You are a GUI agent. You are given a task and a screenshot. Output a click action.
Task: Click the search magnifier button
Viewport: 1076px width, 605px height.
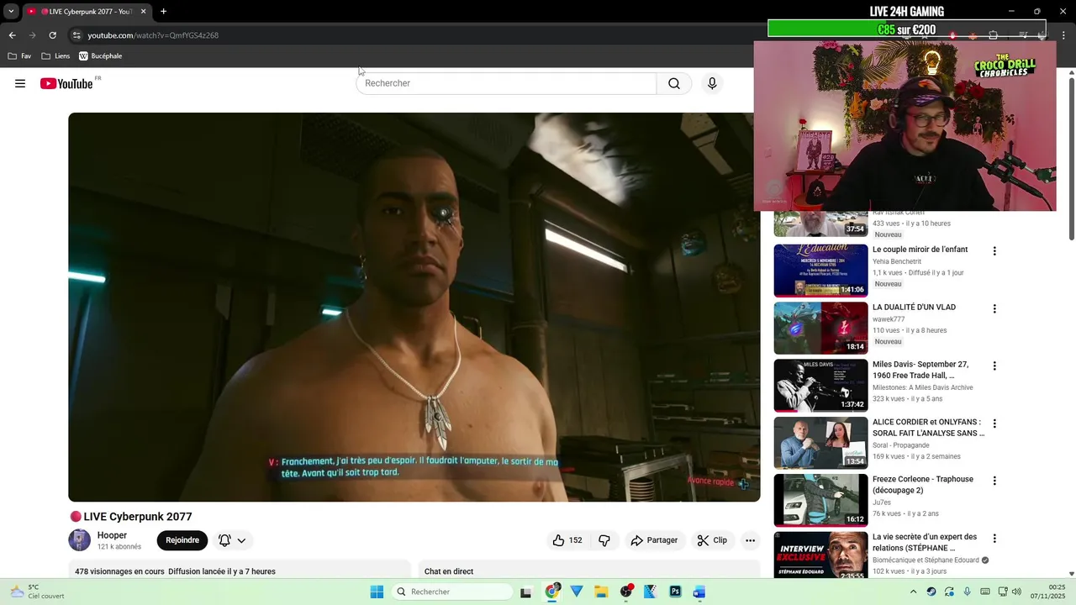click(674, 83)
